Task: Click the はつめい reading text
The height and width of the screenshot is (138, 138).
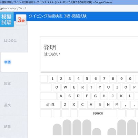Action: tap(52, 54)
